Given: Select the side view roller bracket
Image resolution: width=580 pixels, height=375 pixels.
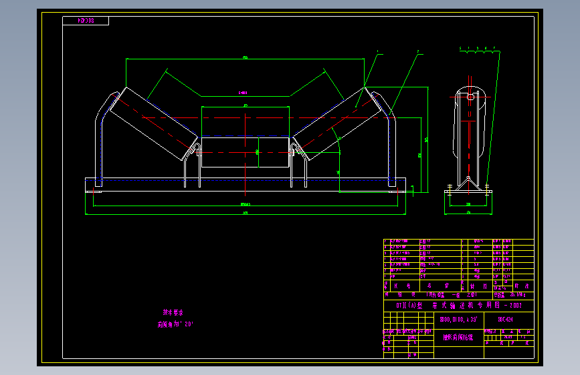Looking at the screenshot, I should click(469, 137).
